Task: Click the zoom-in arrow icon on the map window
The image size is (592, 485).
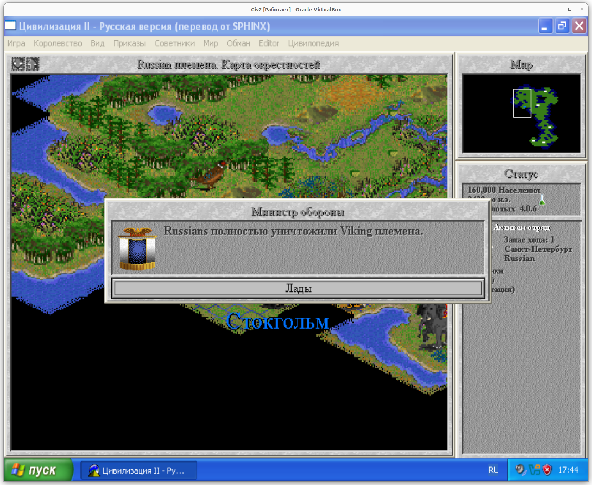Action: [x=32, y=64]
